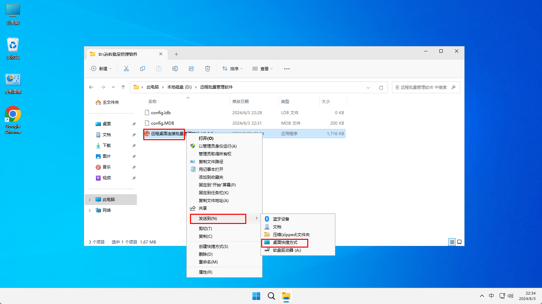The image size is (542, 304).
Task: Select 复制文件路径 menu item
Action: (224, 162)
